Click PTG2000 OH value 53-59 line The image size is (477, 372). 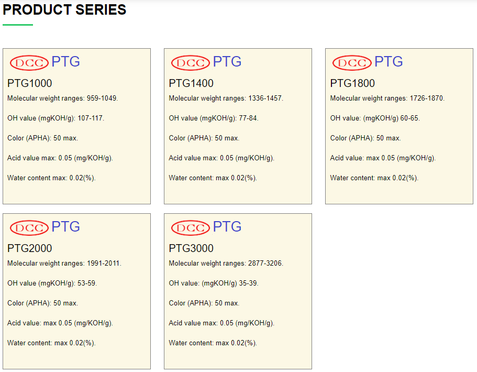click(x=52, y=283)
